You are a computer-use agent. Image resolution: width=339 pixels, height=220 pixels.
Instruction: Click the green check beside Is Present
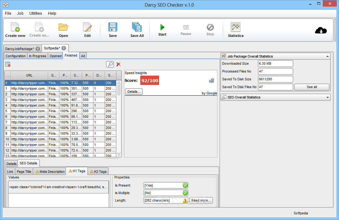point(185,185)
